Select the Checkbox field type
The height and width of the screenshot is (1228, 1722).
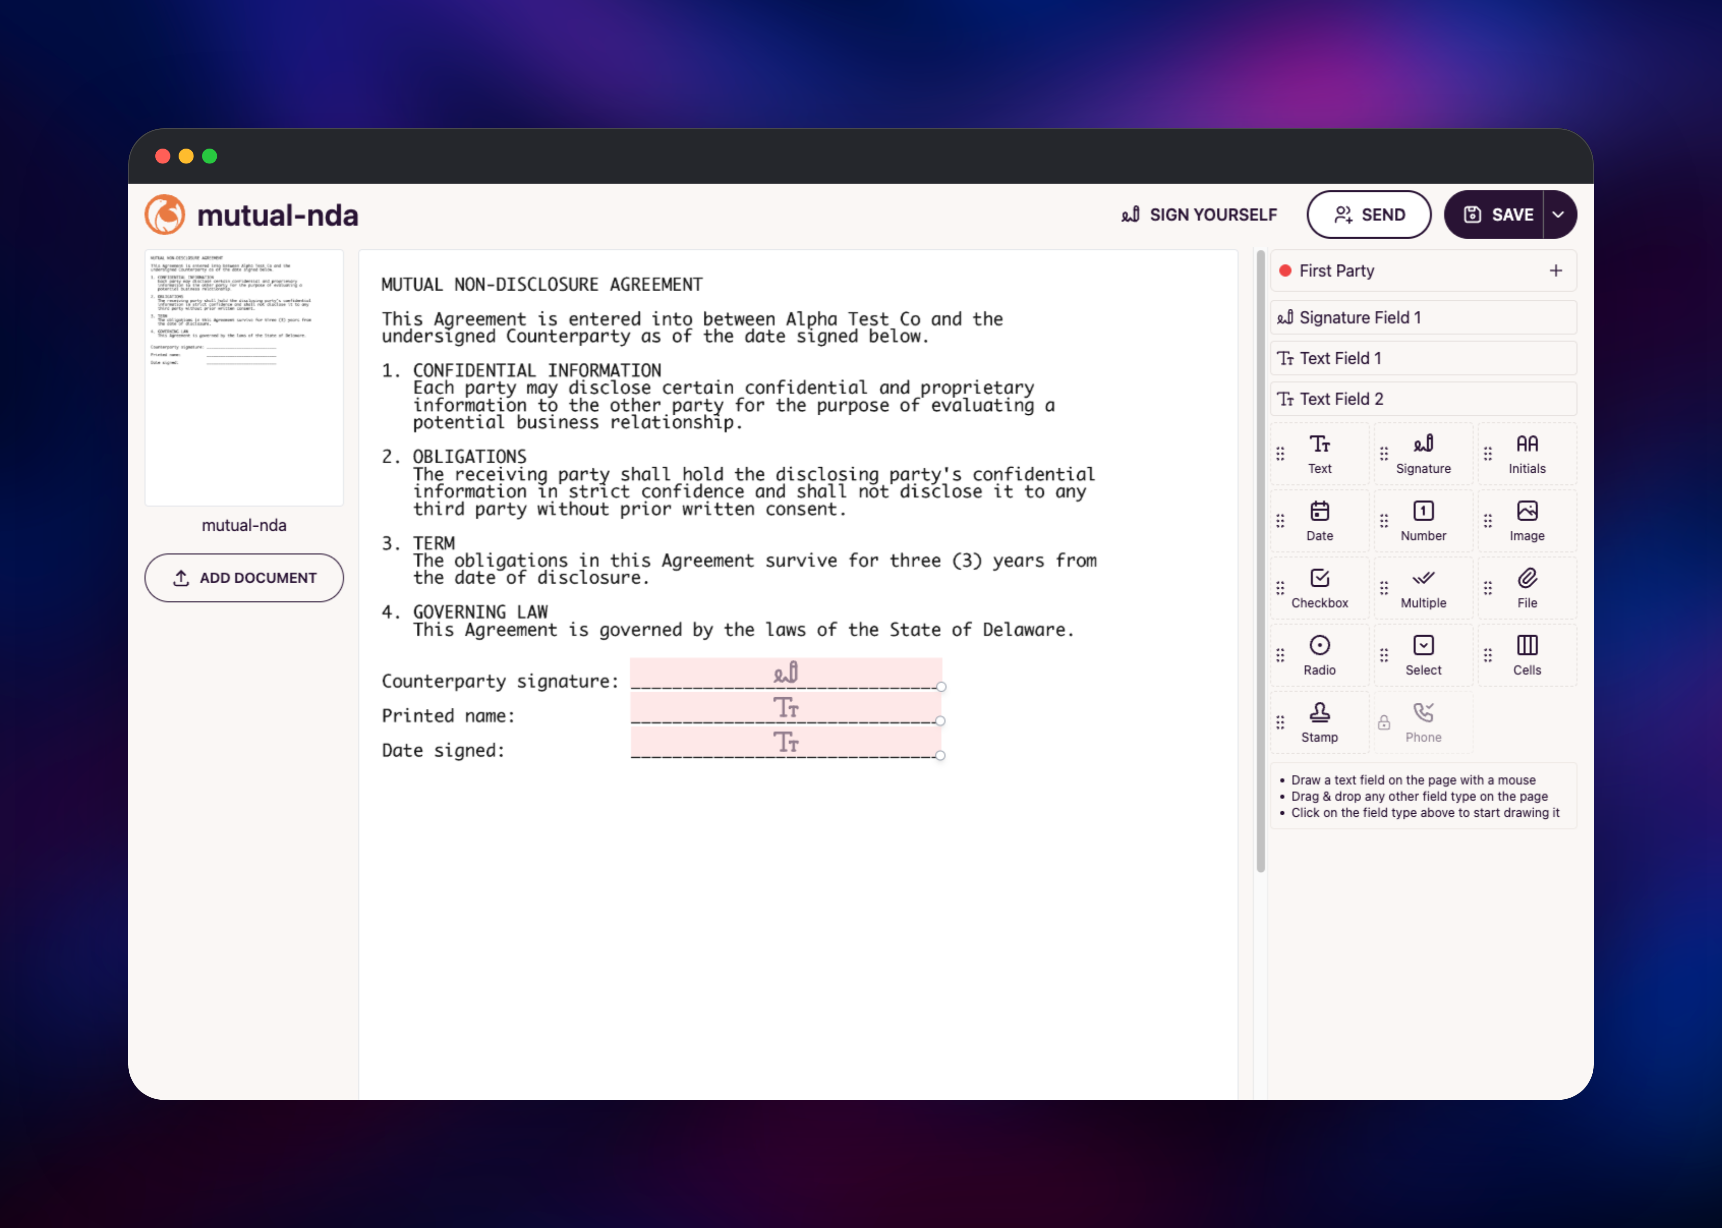[1319, 588]
